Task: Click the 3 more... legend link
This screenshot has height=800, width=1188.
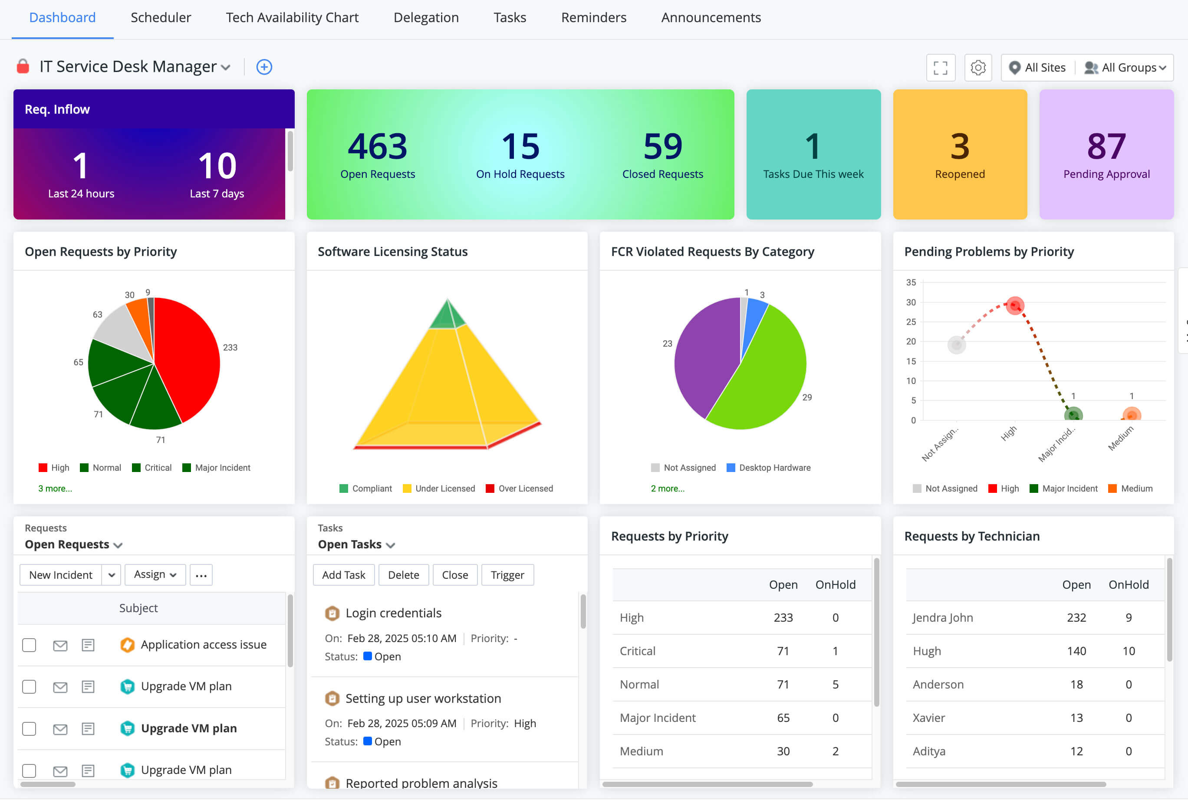Action: pyautogui.click(x=55, y=488)
